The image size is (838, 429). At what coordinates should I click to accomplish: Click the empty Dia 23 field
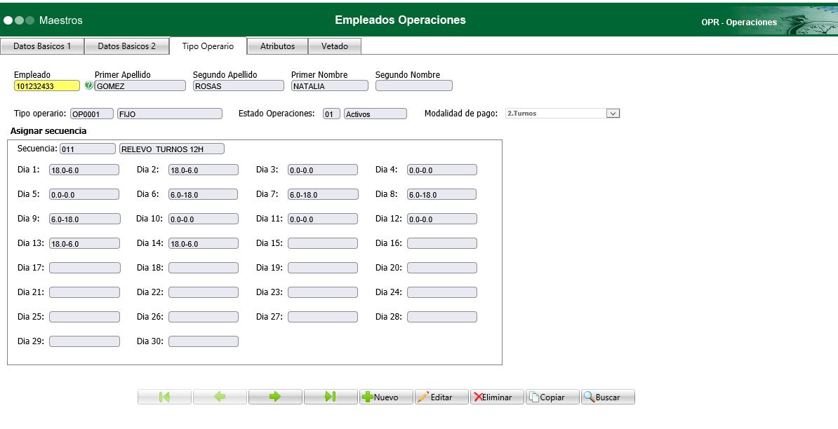click(323, 292)
